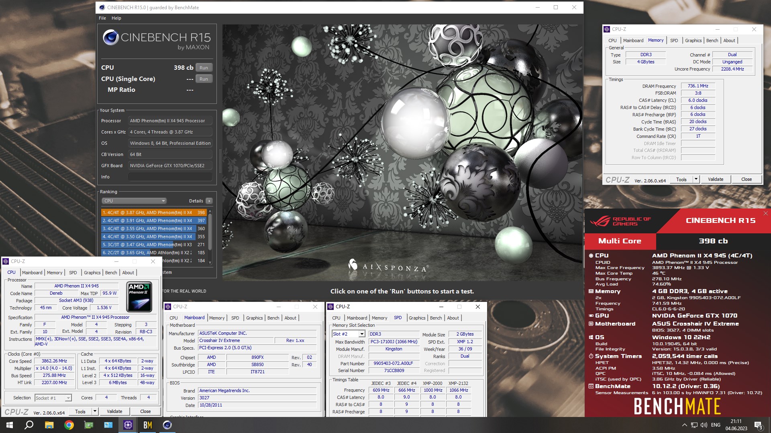This screenshot has width=771, height=433.
Task: Open Mainboard tab in bottom-left CPU-Z window
Action: tap(32, 273)
